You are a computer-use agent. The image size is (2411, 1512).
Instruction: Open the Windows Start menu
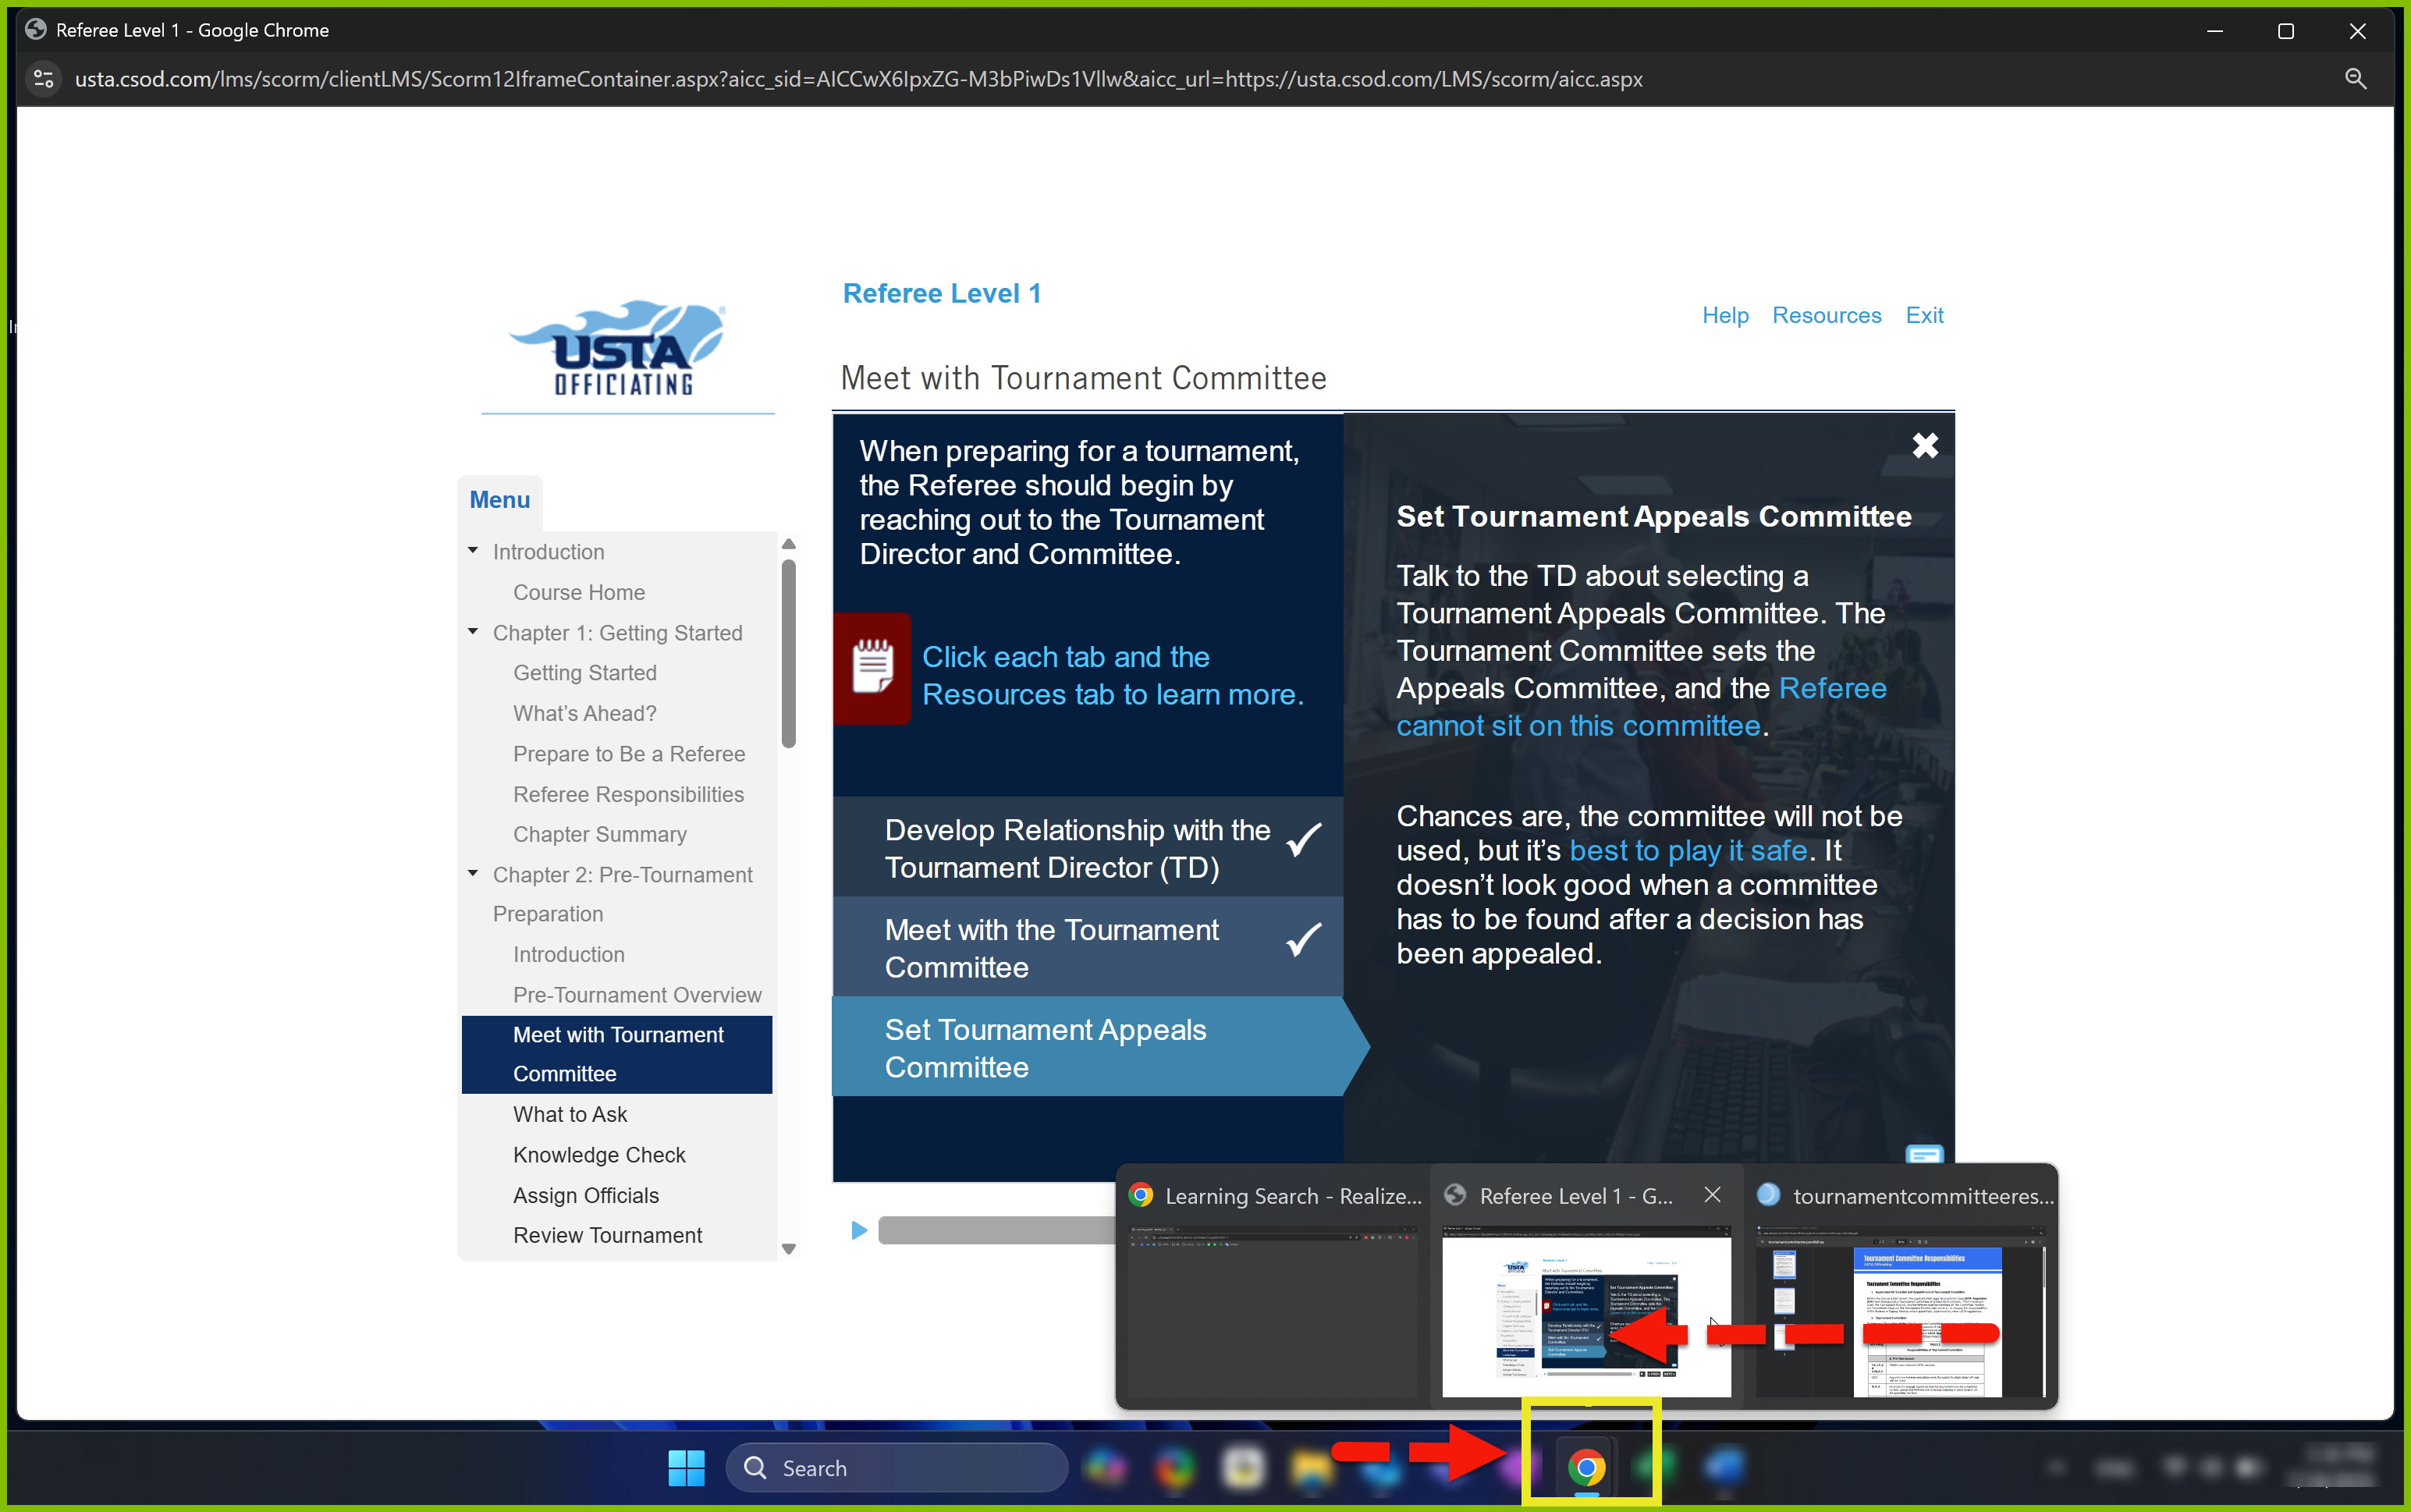coord(686,1467)
